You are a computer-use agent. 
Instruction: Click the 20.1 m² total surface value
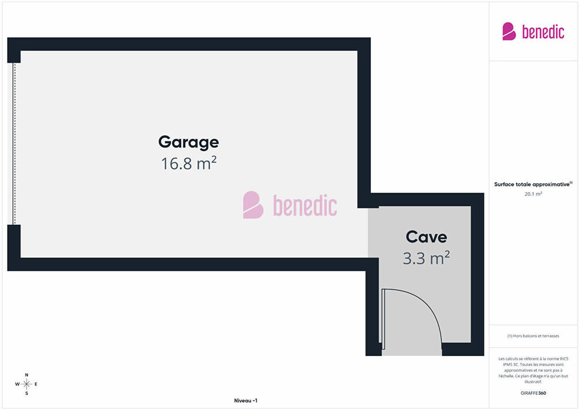click(x=533, y=194)
